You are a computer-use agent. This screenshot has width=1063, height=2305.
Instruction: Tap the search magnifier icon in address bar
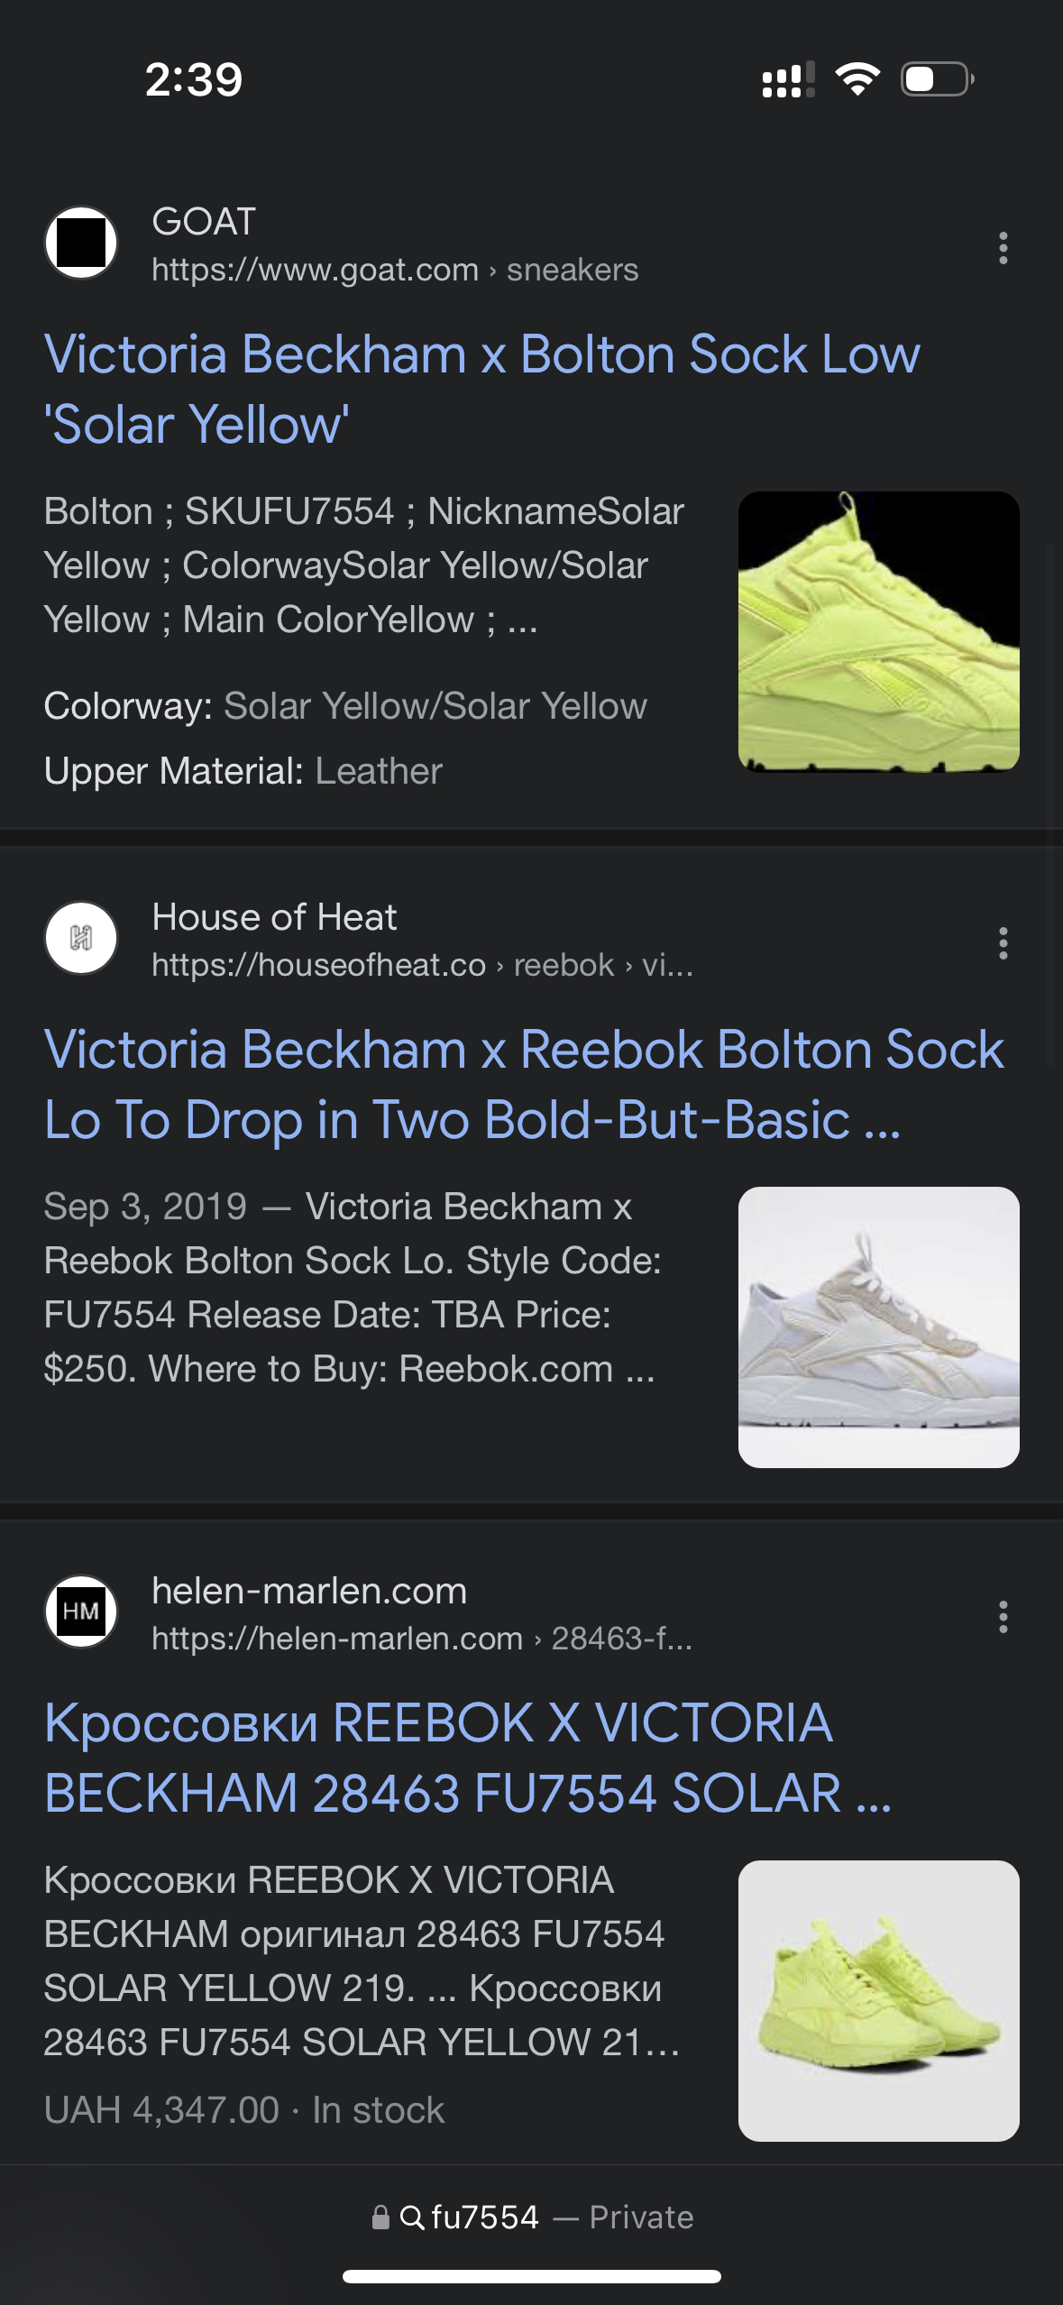(412, 2218)
